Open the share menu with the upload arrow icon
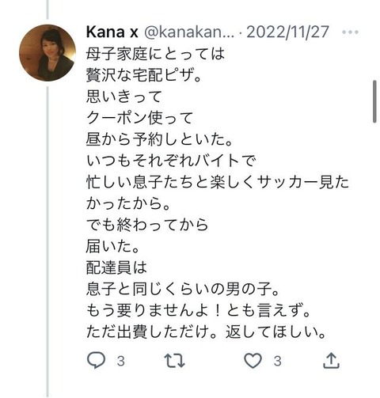The image size is (380, 398). coord(331,360)
